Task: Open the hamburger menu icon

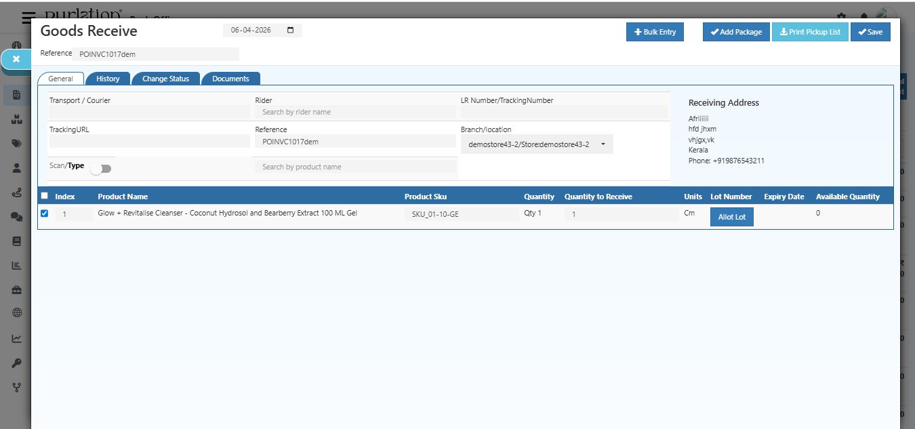Action: coord(28,18)
